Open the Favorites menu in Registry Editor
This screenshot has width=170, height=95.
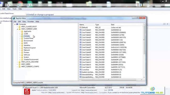(x=31, y=22)
